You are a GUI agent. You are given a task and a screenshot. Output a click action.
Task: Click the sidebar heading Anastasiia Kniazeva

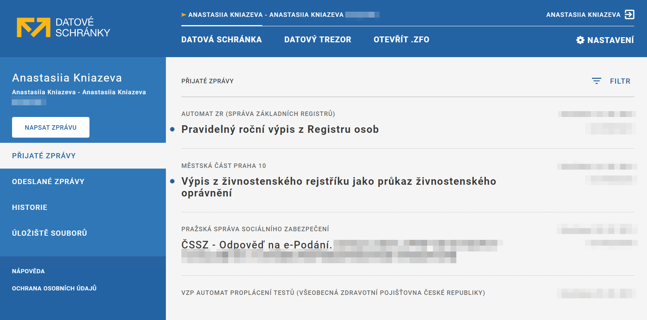click(67, 78)
